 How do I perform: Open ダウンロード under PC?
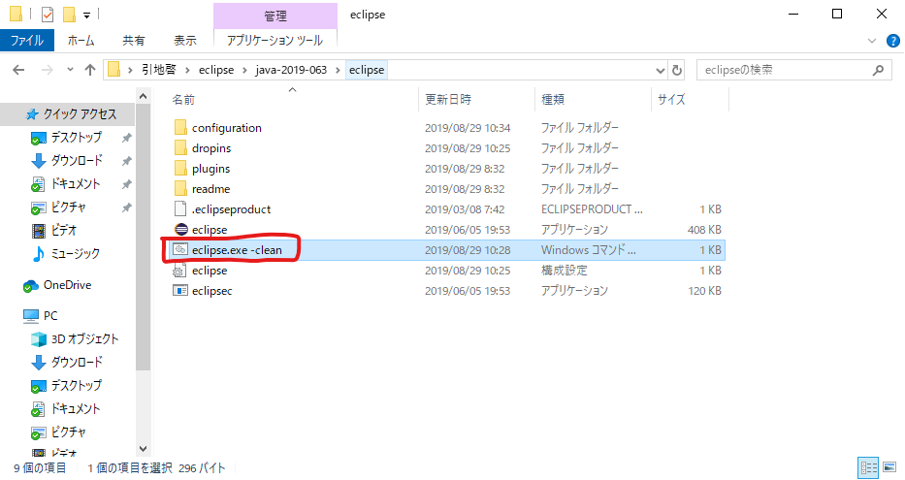[77, 363]
